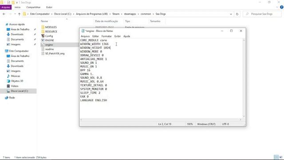Click the WINDOW_WIDTH 1366 line in Notepad
This screenshot has width=284, height=160.
click(95, 44)
